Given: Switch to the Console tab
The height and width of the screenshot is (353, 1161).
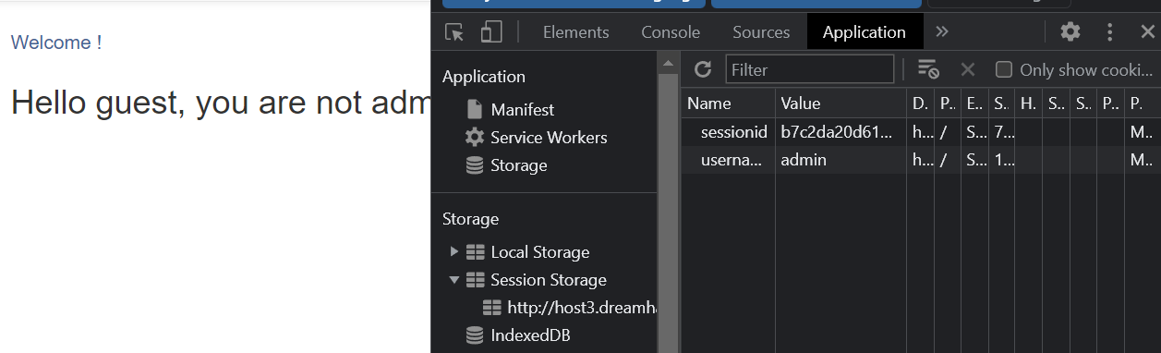Looking at the screenshot, I should point(671,32).
